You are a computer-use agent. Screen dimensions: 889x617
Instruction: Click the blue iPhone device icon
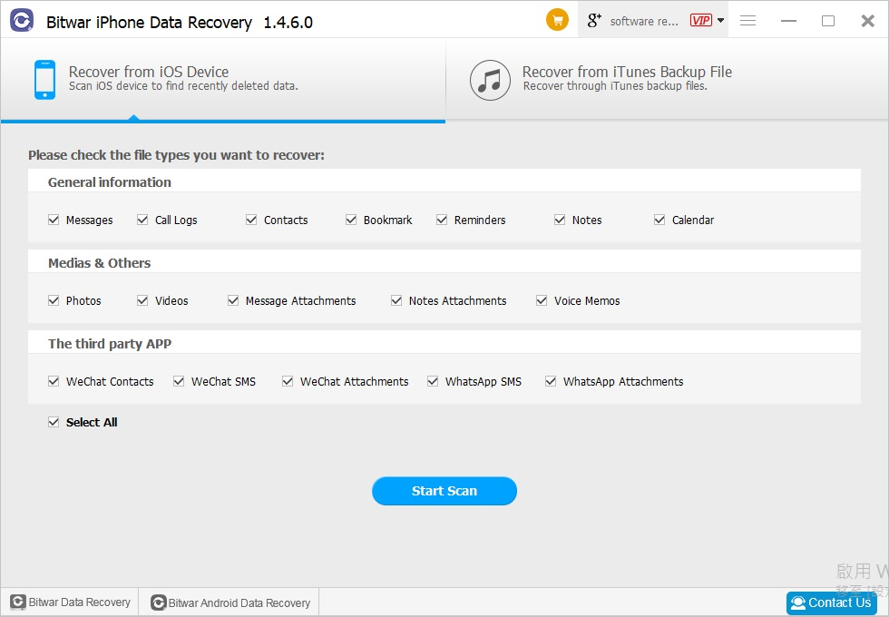(x=44, y=80)
